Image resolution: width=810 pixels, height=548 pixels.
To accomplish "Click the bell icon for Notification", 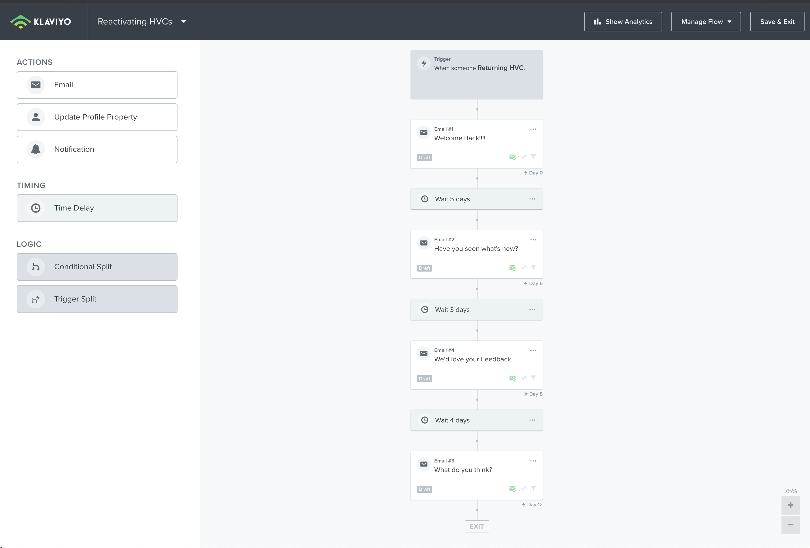I will pos(35,149).
